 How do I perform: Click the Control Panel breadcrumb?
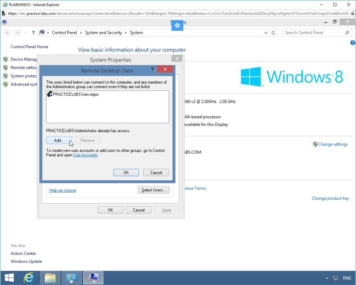coord(65,33)
